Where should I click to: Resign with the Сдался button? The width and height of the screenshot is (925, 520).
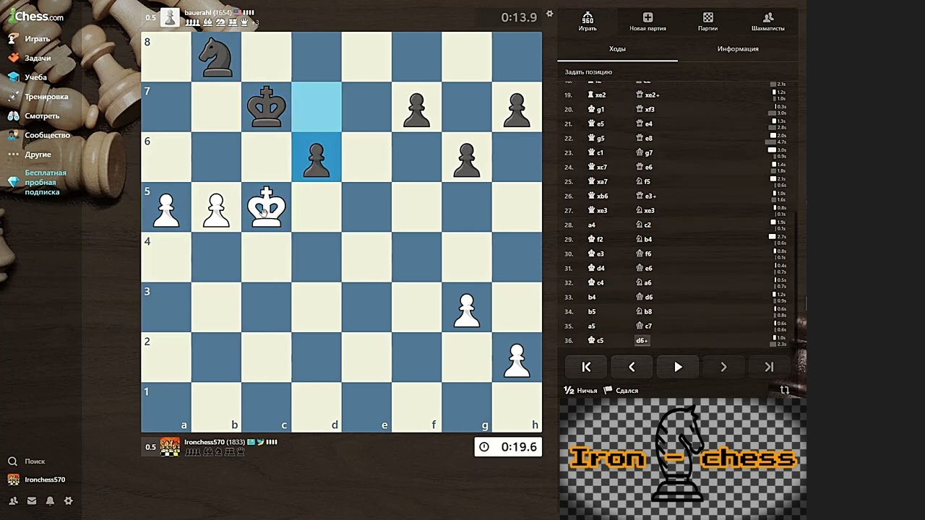(x=621, y=391)
